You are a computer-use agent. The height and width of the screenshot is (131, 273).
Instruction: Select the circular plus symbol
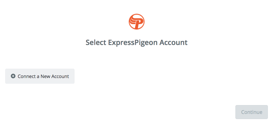coord(13,76)
